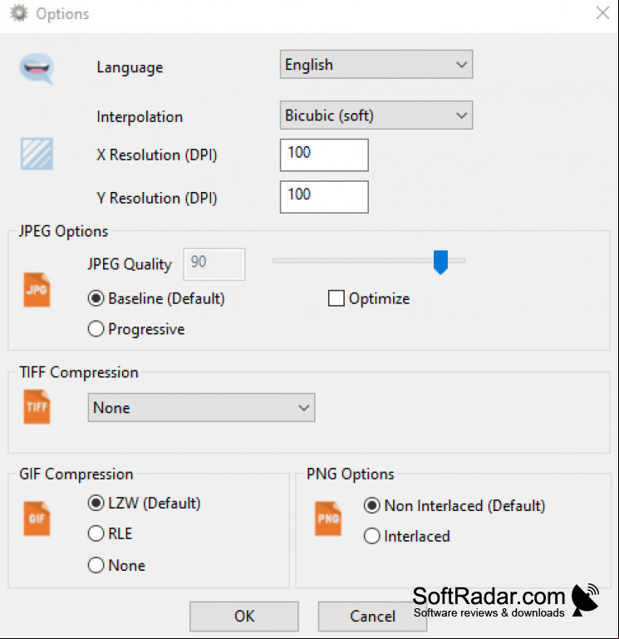
Task: Select RLE GIF compression
Action: [110, 533]
